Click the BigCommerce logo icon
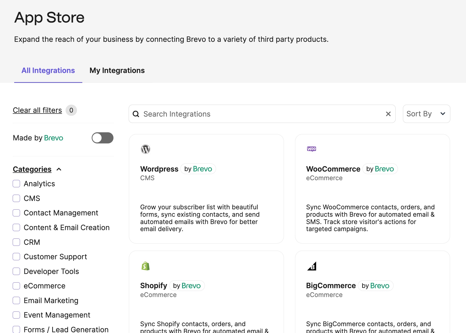 (312, 266)
